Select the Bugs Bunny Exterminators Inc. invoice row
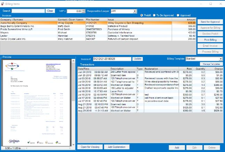The height and width of the screenshot is (152, 225). [x=98, y=26]
